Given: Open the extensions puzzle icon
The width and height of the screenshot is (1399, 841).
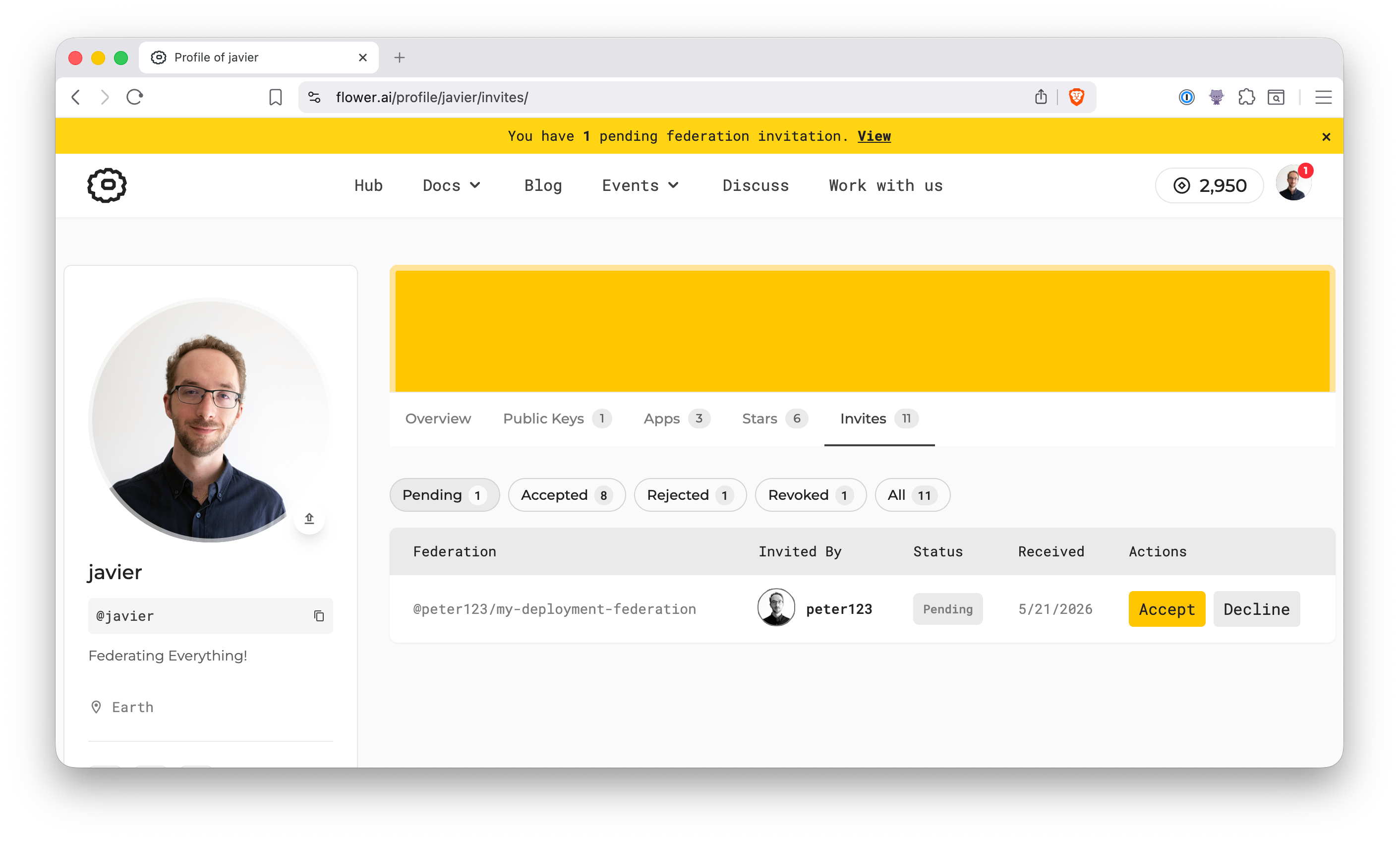Looking at the screenshot, I should tap(1246, 97).
